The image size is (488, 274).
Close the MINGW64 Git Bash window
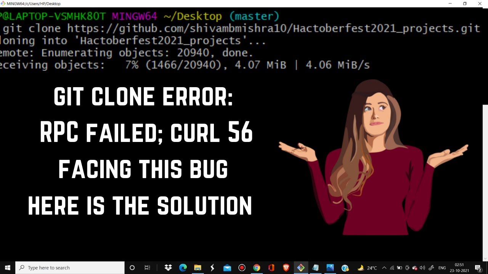pos(480,3)
